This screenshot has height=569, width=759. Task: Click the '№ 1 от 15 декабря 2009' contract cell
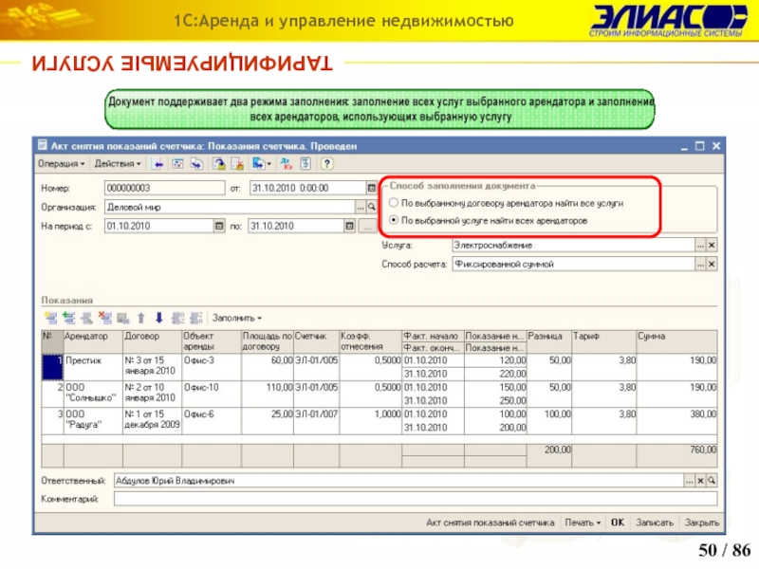pos(153,420)
